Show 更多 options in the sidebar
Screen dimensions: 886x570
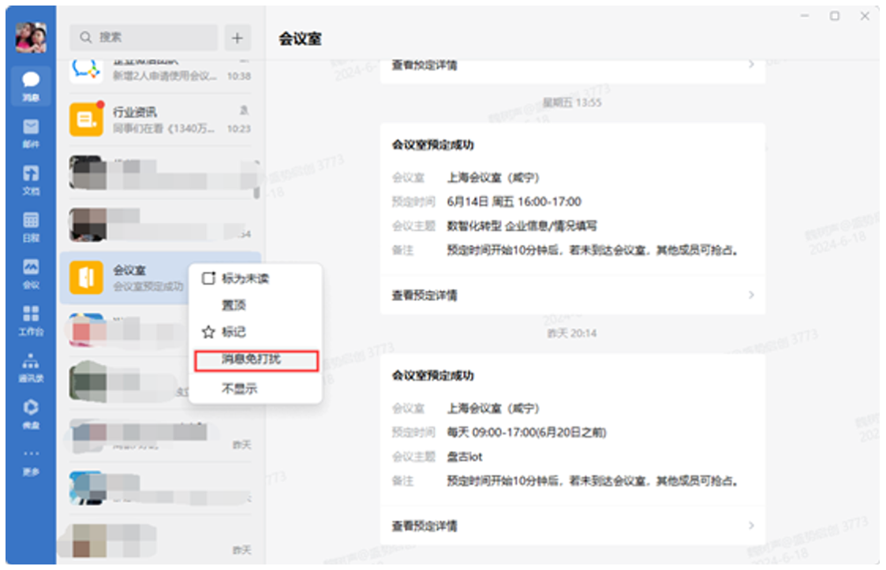(31, 462)
